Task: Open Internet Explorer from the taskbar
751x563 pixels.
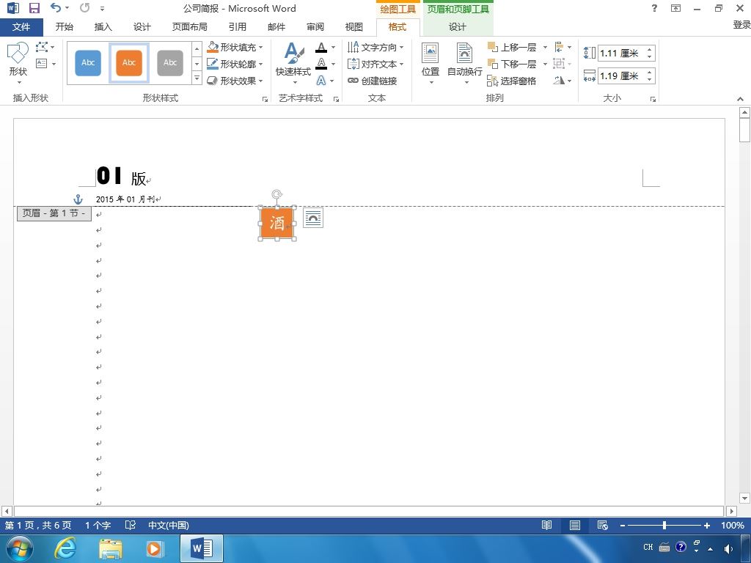Action: point(65,548)
